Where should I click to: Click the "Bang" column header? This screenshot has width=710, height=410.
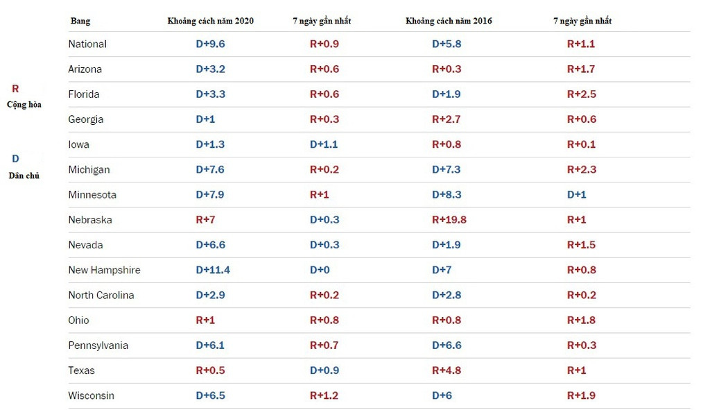(x=80, y=21)
